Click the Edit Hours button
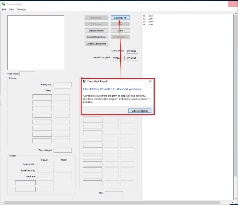This screenshot has height=205, width=238. pyautogui.click(x=97, y=18)
